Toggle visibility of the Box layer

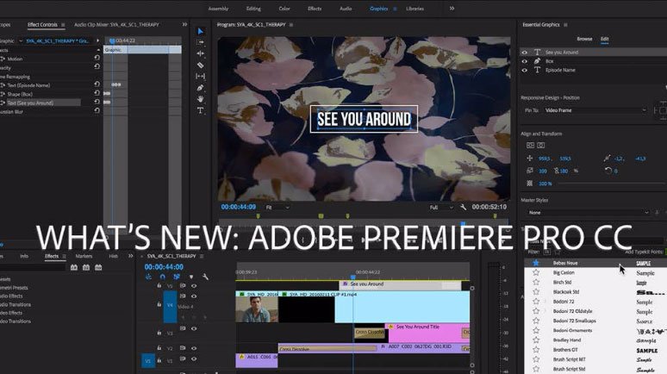pyautogui.click(x=525, y=61)
